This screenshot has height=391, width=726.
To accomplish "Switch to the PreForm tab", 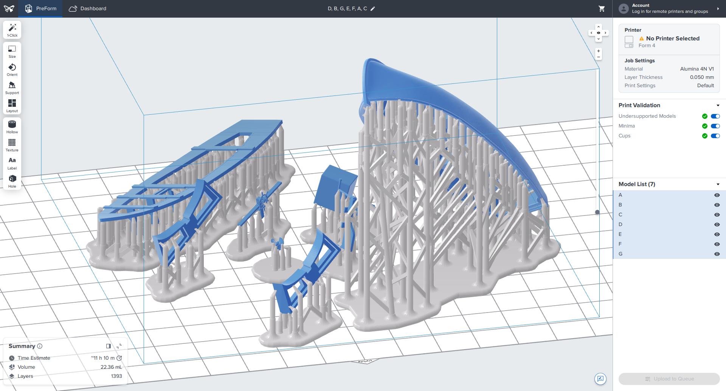I will point(40,9).
